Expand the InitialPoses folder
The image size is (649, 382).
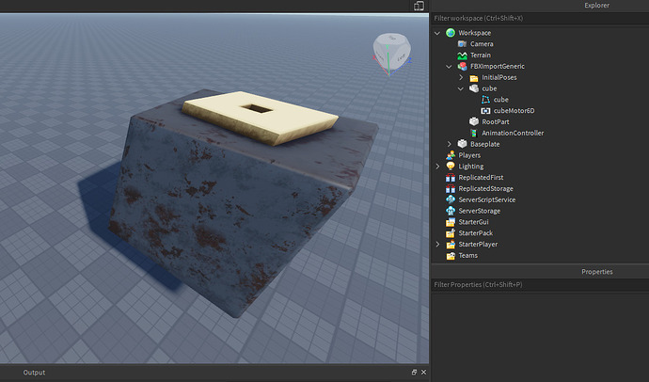461,78
